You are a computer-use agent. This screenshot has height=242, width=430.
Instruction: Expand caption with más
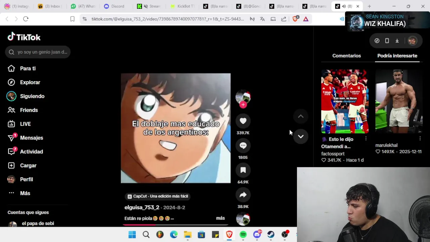pos(220,218)
